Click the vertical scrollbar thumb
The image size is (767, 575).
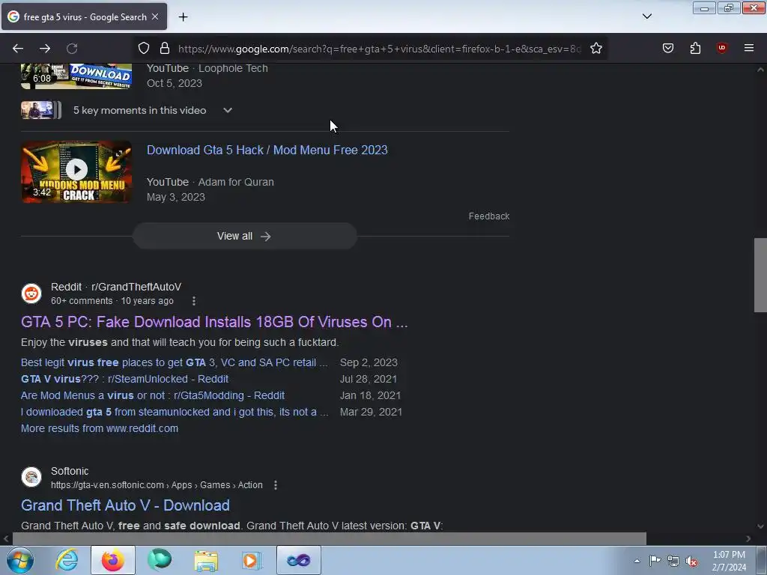tap(760, 275)
